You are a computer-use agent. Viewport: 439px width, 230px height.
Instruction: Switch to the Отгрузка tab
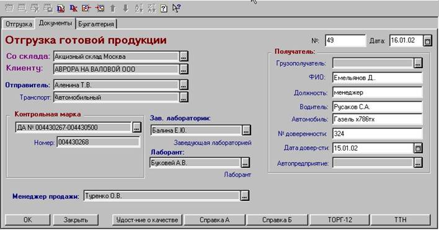(19, 24)
